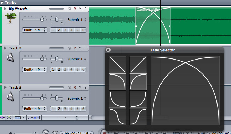
Task: Expand Track 3 disclosure triangle
Action: (5, 88)
